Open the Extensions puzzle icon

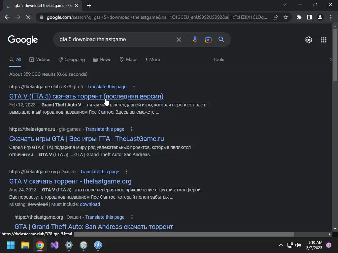[x=299, y=17]
